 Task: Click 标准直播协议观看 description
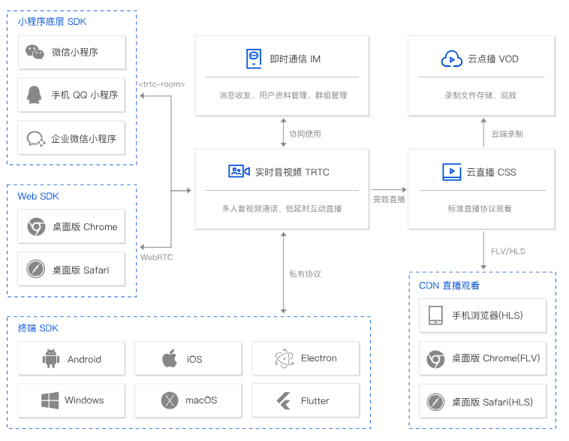click(480, 209)
